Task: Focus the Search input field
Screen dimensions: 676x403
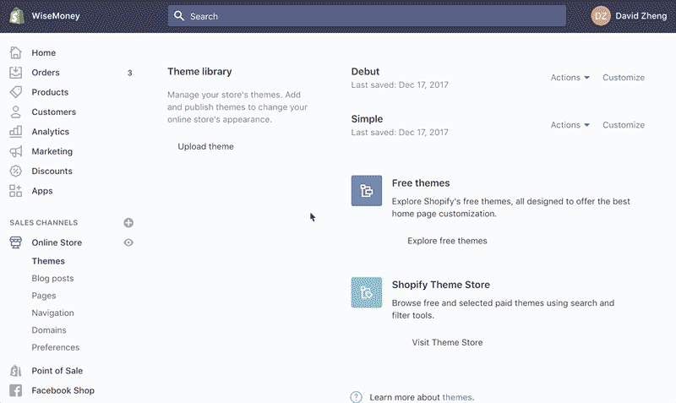Action: tap(367, 16)
